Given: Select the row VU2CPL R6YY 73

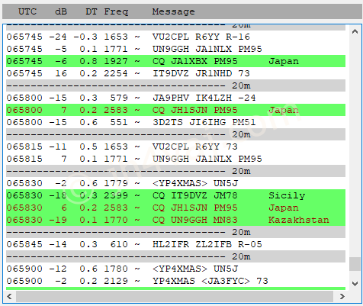Looking at the screenshot, I should coord(175,147).
